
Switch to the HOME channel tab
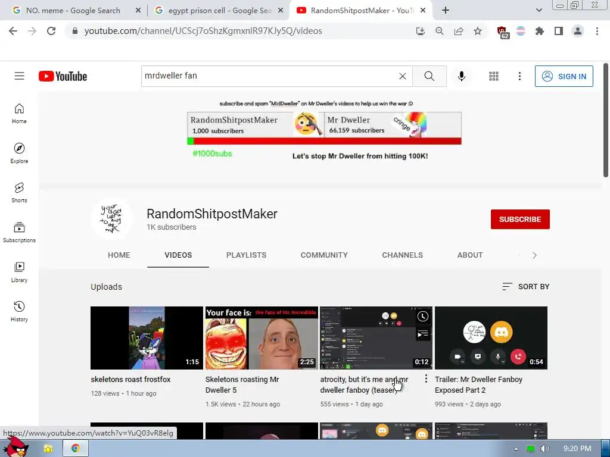coord(119,255)
